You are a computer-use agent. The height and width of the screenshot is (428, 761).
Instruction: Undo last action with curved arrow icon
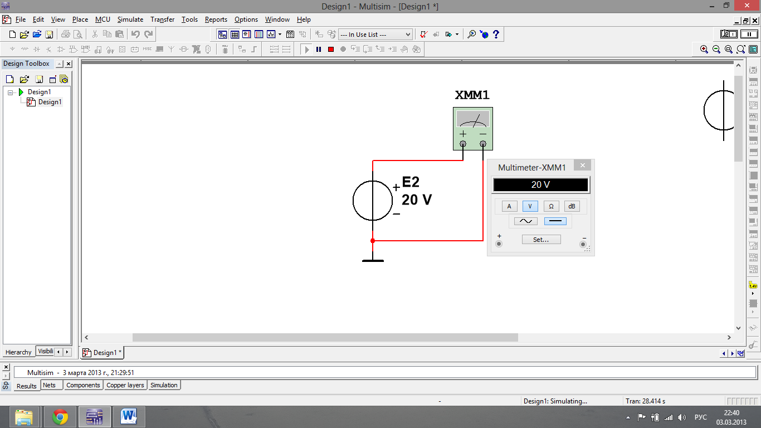click(x=135, y=35)
